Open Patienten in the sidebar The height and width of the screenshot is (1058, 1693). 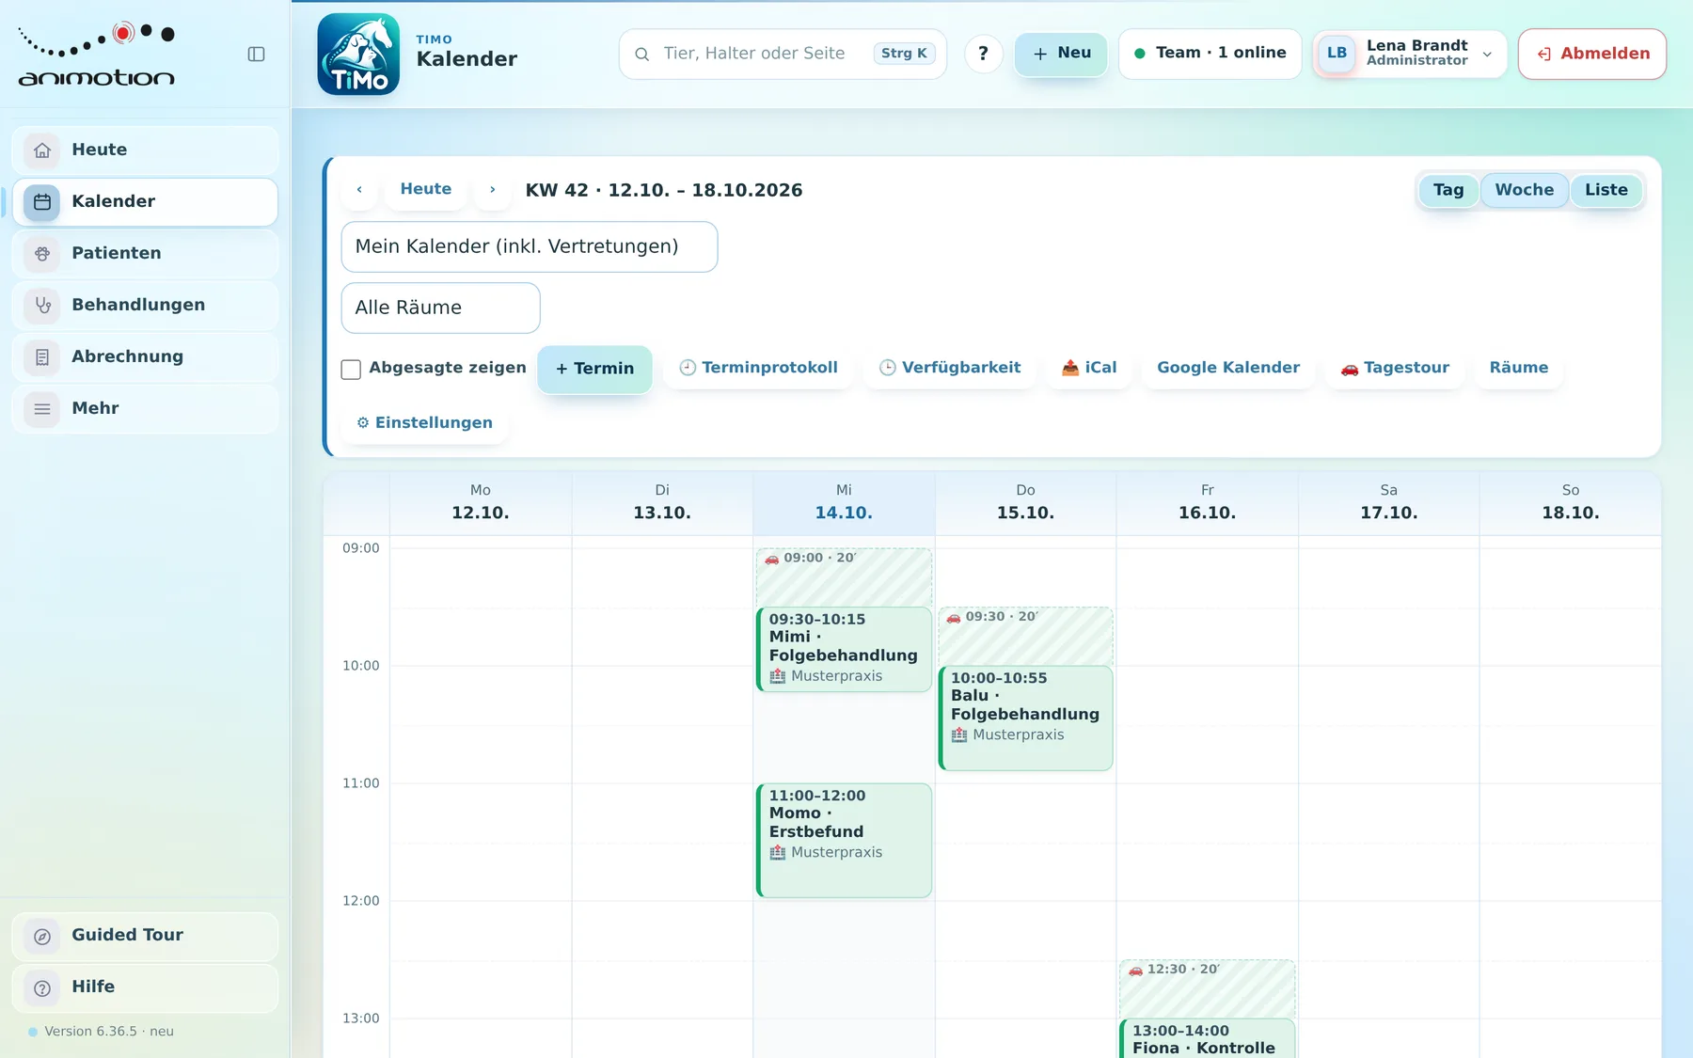tap(146, 254)
